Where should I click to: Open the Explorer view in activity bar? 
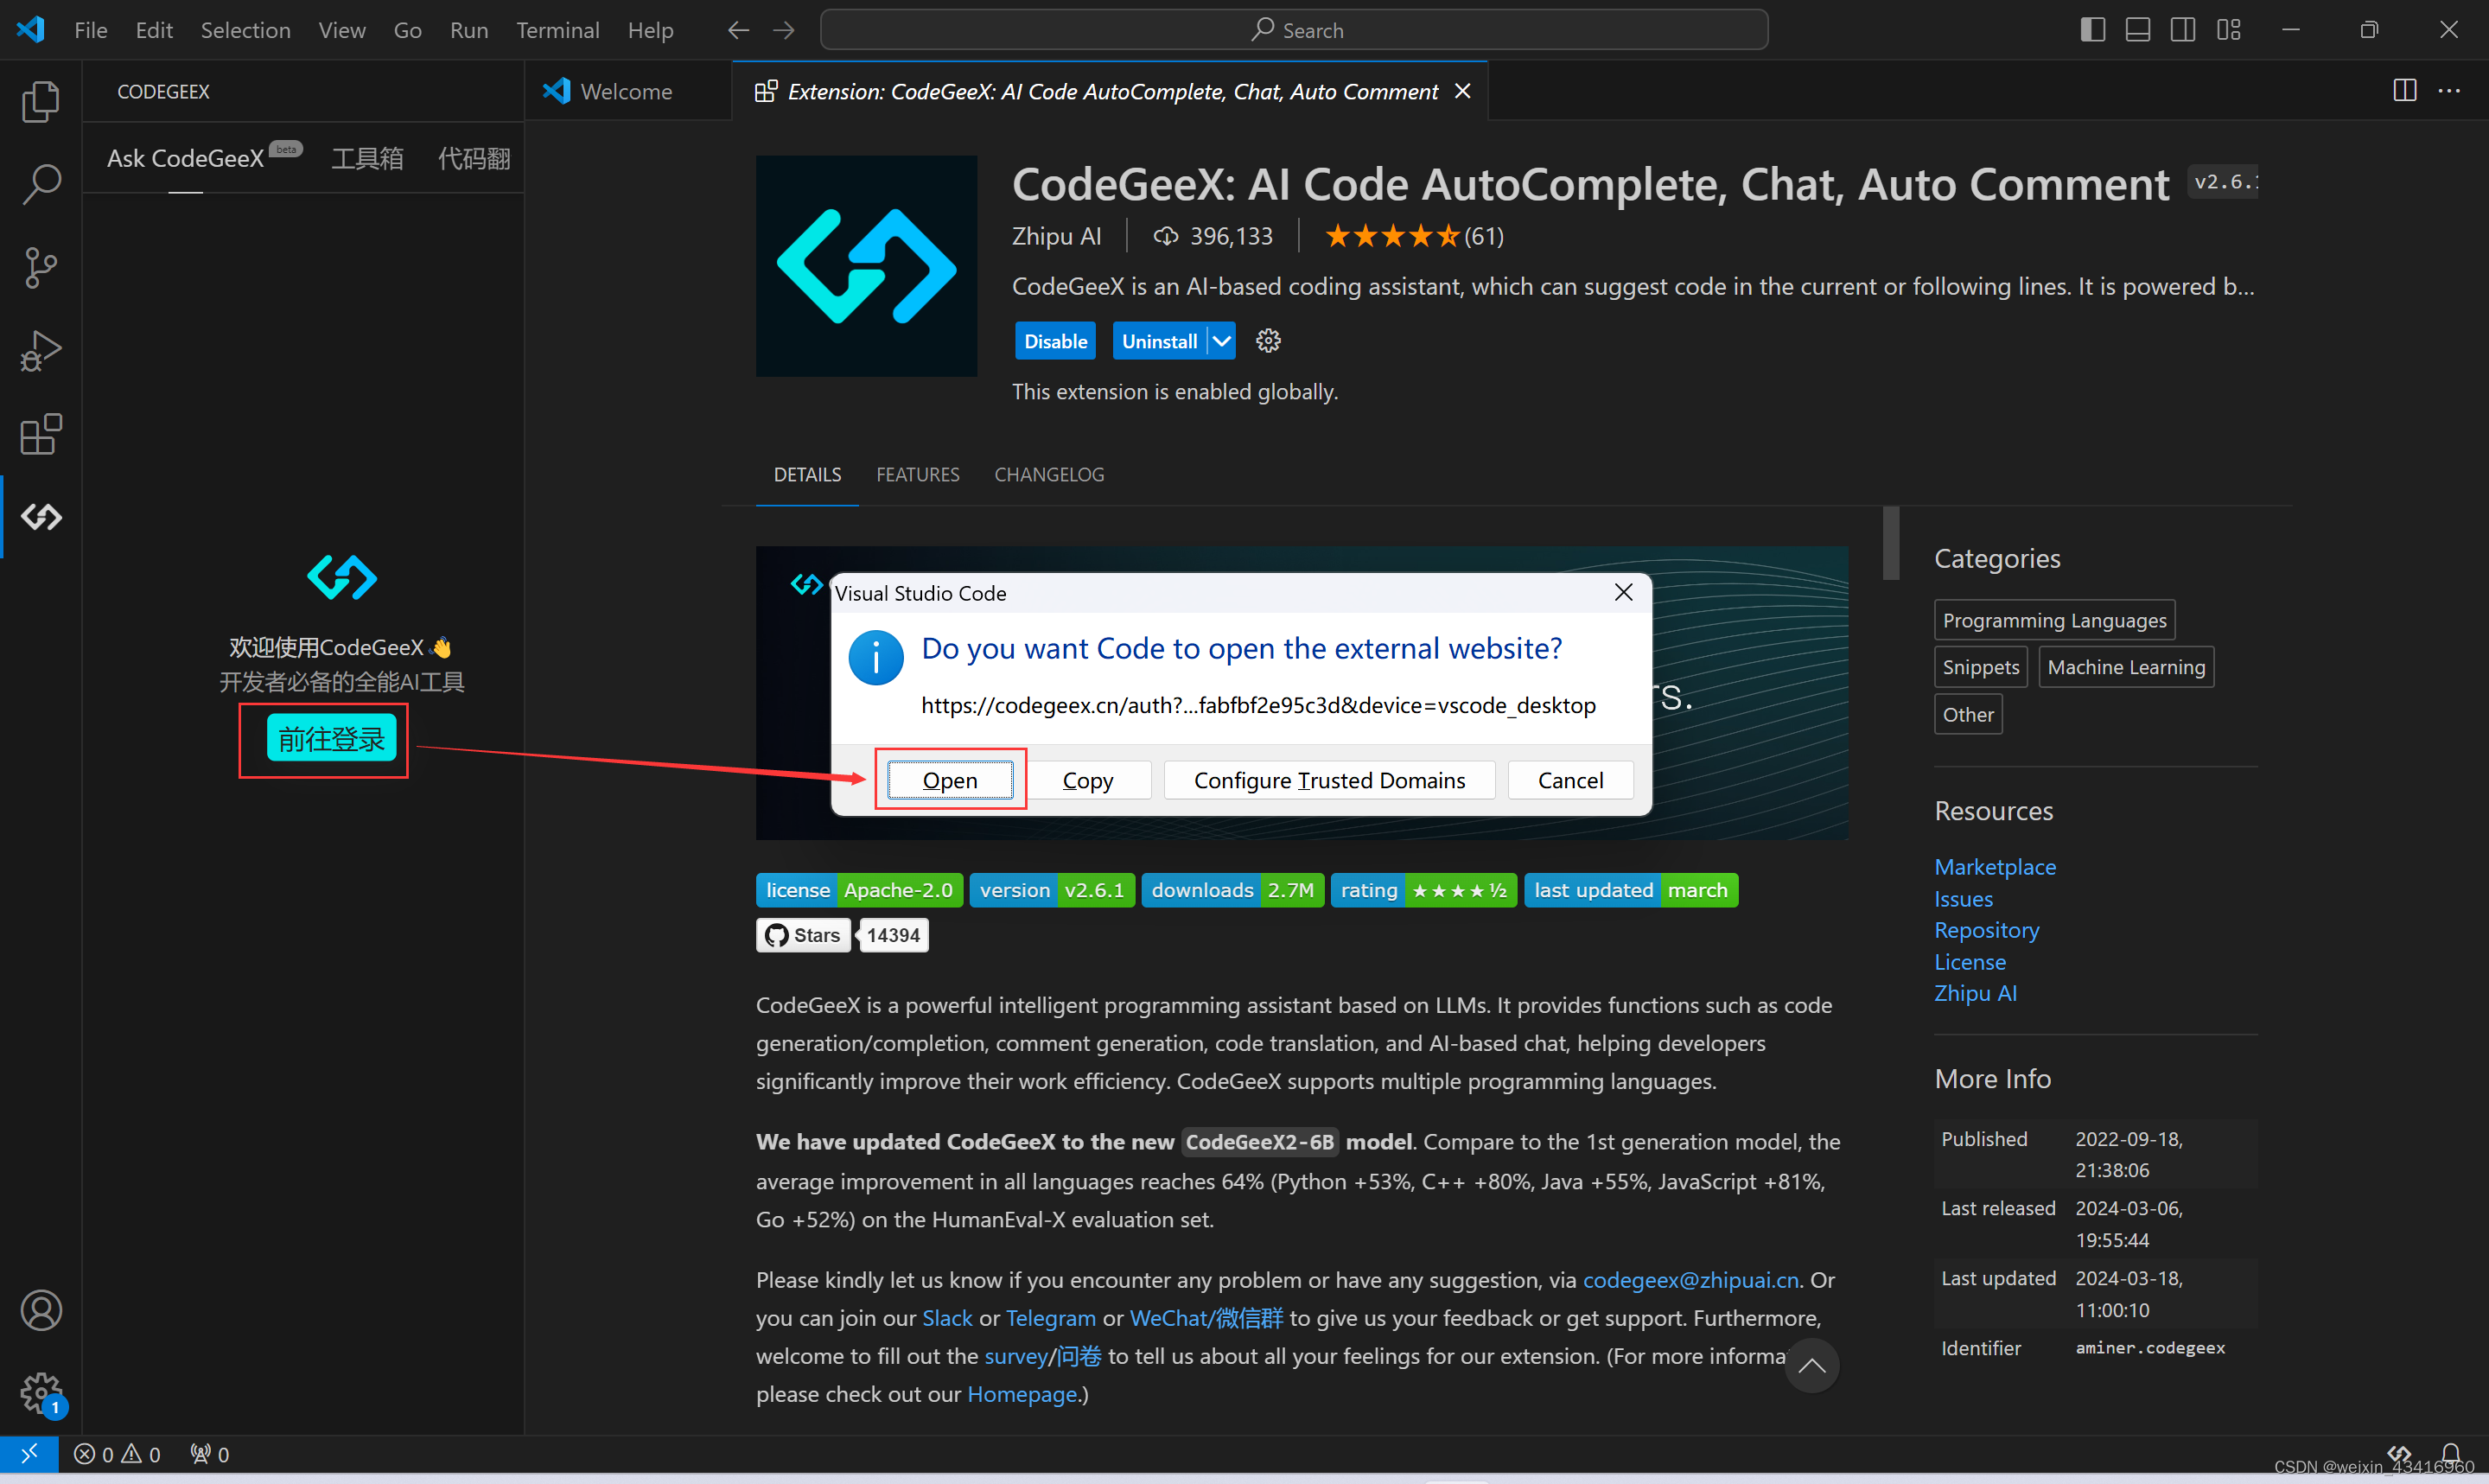41,102
